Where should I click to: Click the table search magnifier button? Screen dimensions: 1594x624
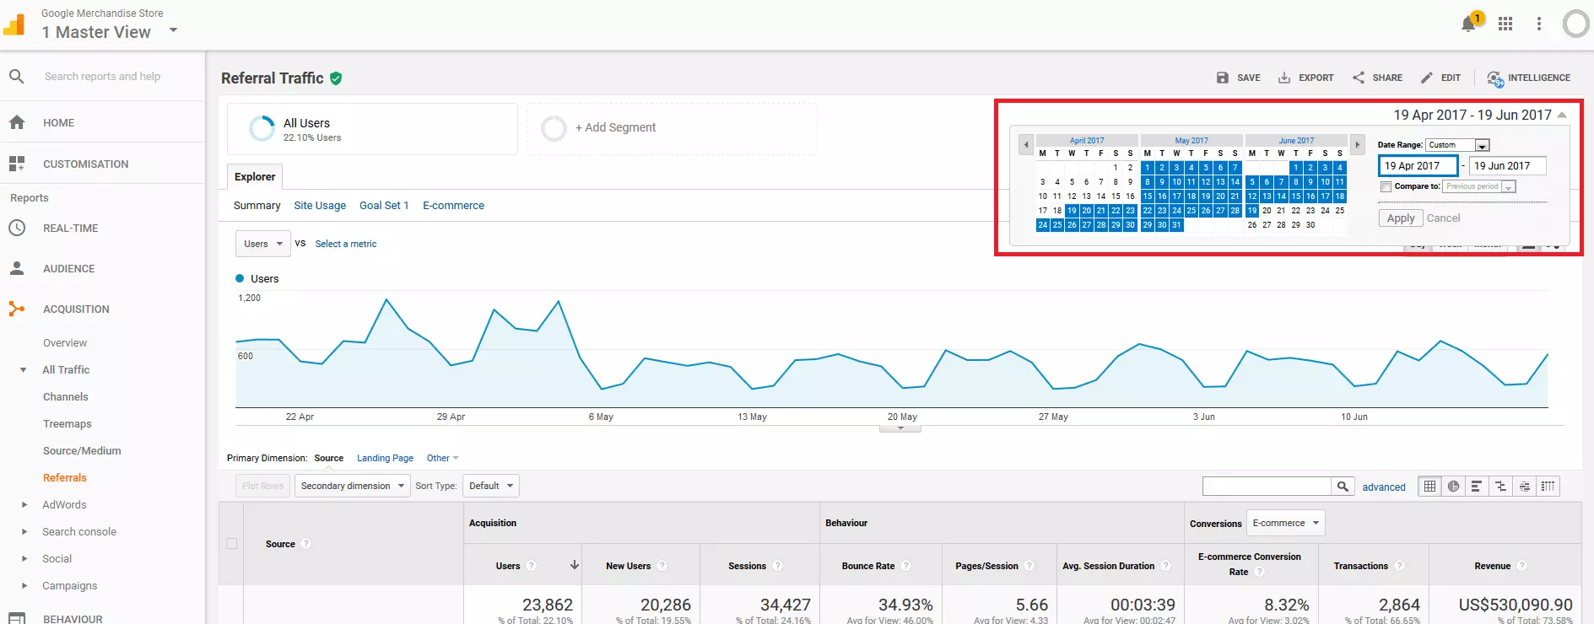click(1343, 487)
